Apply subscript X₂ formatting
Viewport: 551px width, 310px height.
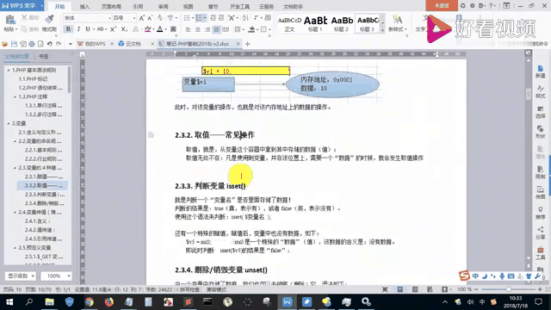pos(124,29)
